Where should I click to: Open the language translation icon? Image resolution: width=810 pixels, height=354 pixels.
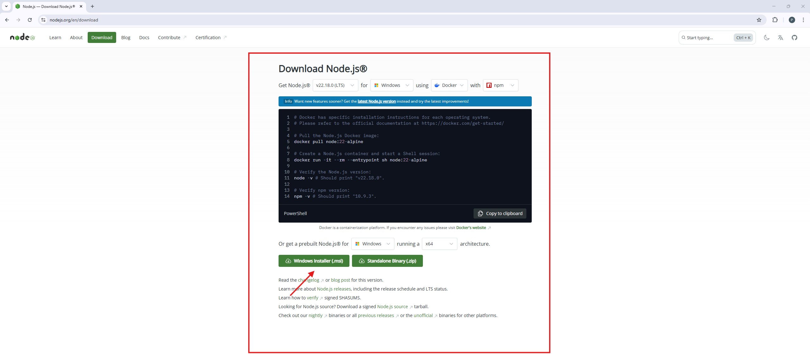(780, 38)
